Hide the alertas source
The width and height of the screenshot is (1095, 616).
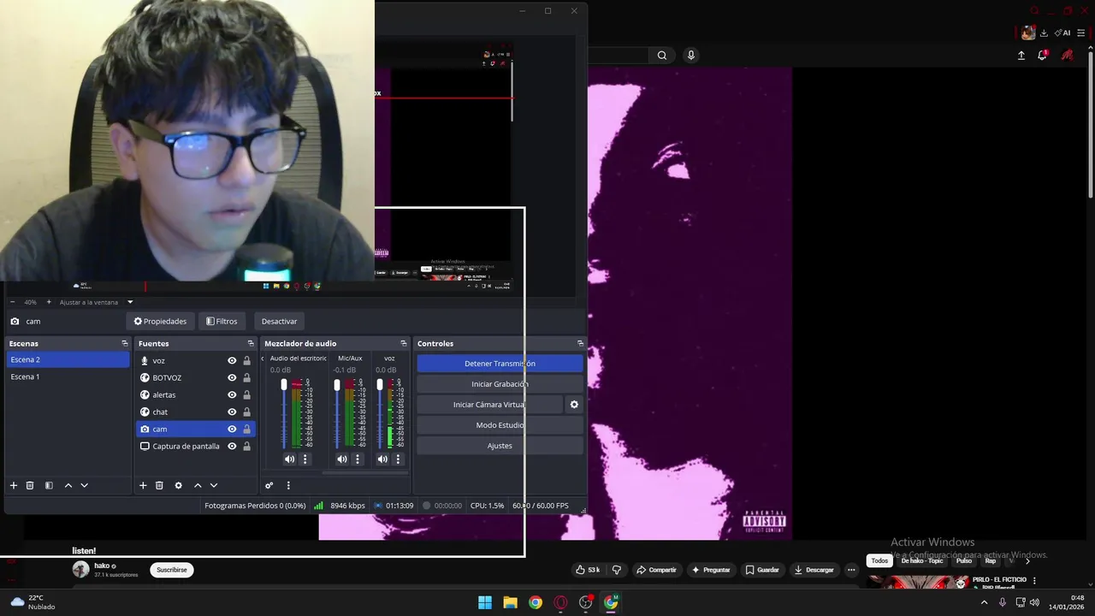[x=232, y=395]
